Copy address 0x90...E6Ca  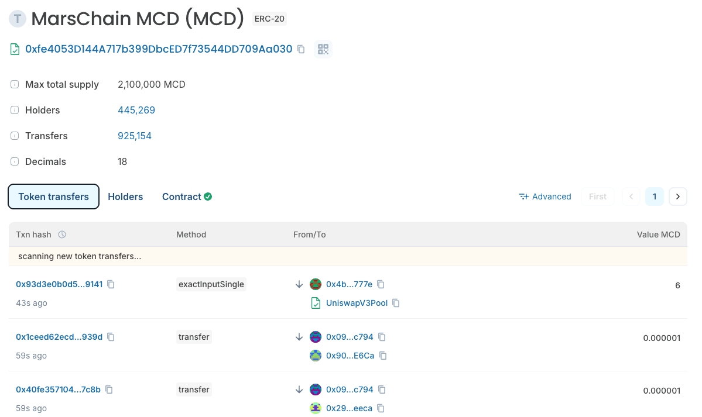point(383,356)
